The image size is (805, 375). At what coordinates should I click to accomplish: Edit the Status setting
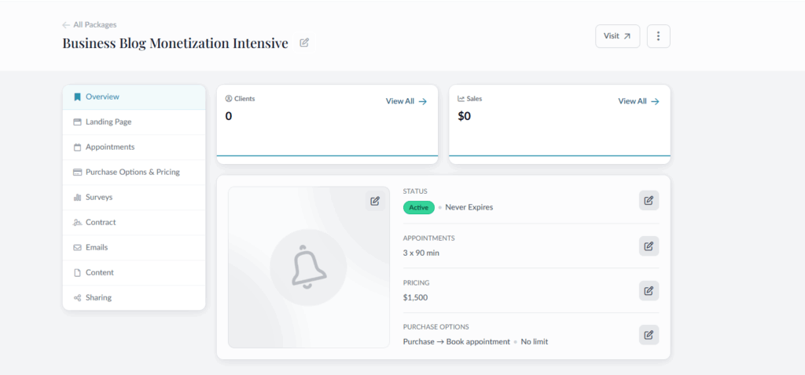click(x=649, y=200)
